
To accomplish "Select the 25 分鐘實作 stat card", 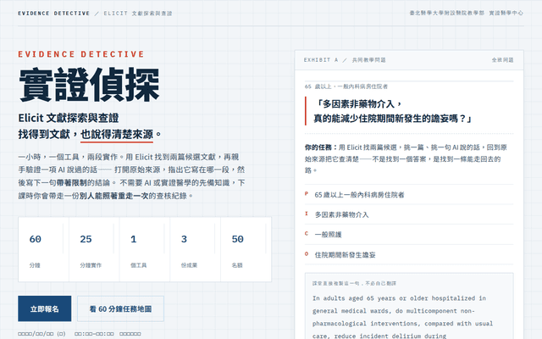I will (94, 249).
